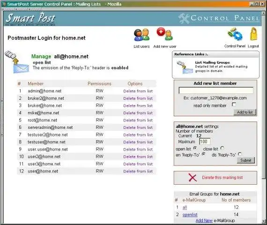Viewport: 267px width, 225px height.
Task: Click the Add to list button
Action: pyautogui.click(x=245, y=112)
